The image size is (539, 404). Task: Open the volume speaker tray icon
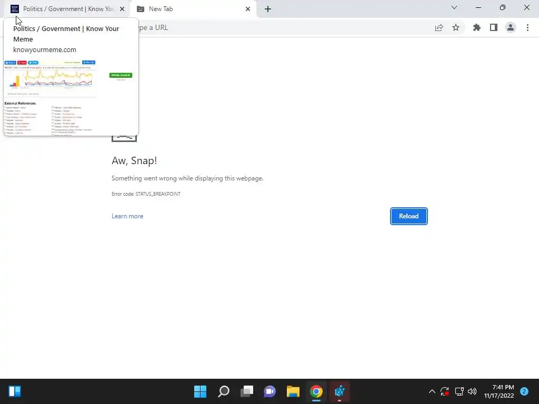point(472,391)
